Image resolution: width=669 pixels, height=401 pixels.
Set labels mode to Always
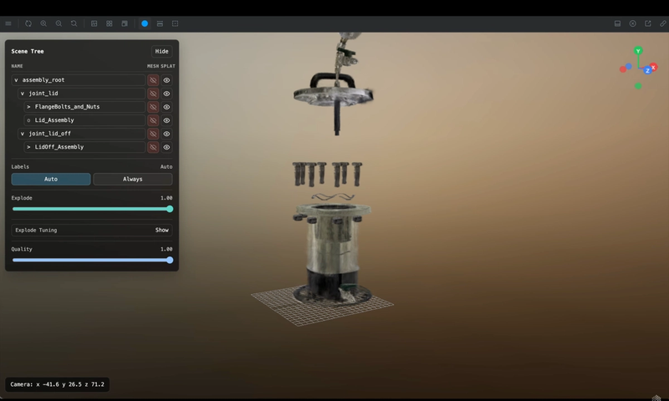coord(133,179)
